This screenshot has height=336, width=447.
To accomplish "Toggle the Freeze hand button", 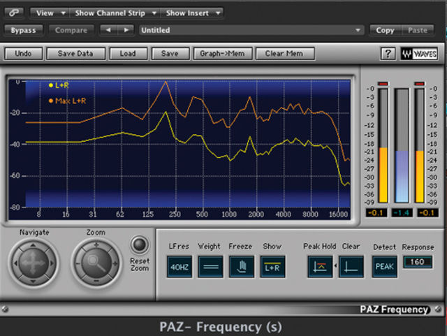I will coord(242,267).
